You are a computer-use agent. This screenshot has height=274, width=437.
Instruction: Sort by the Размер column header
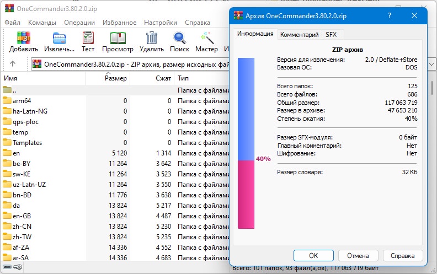point(108,78)
